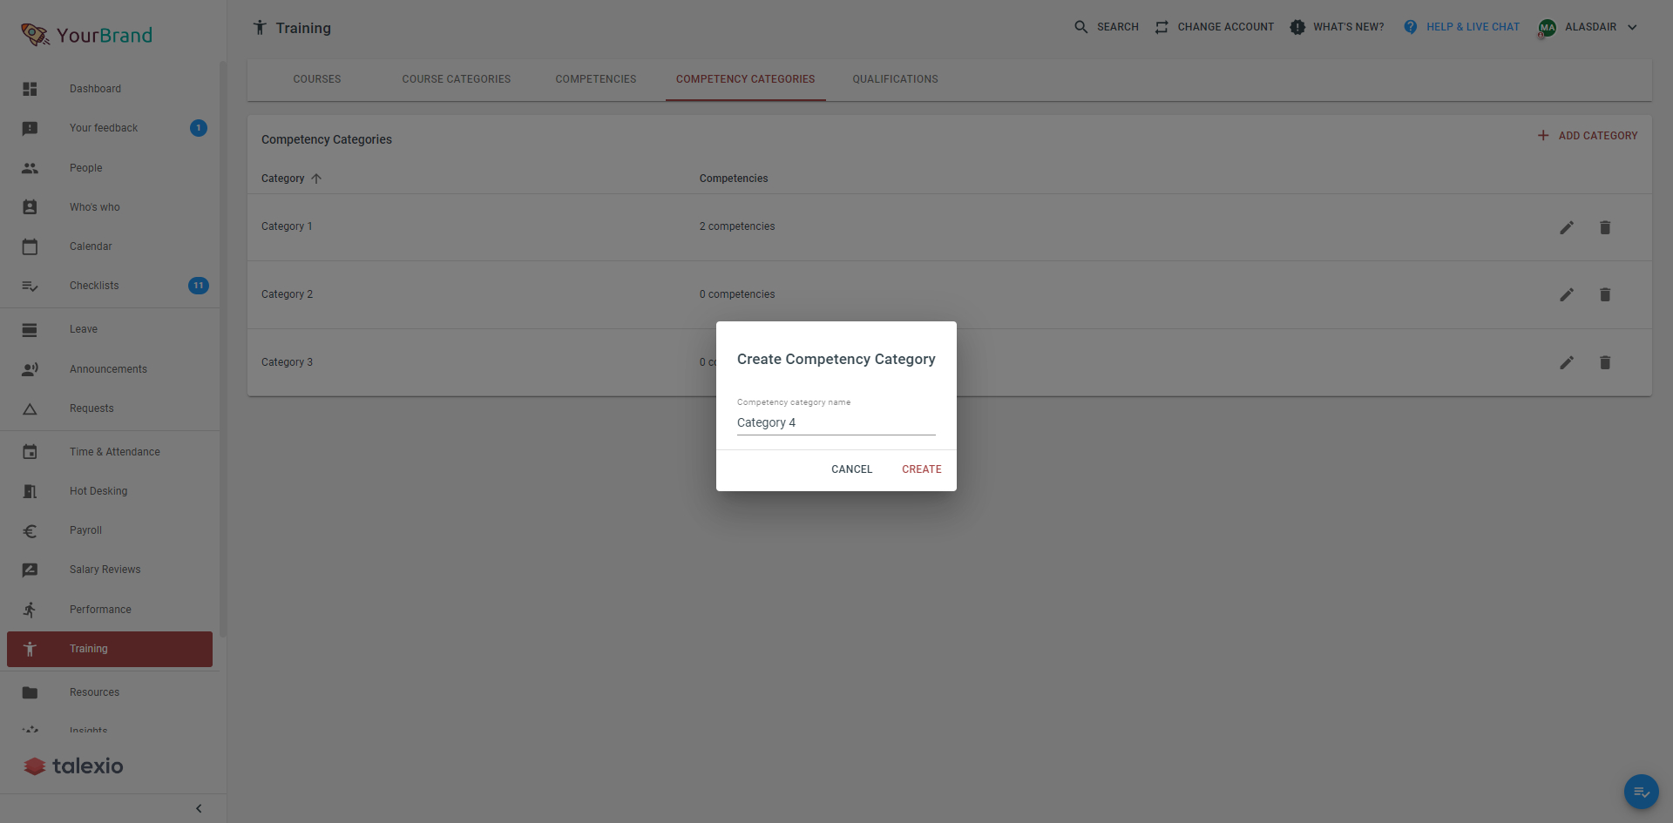The image size is (1673, 823).
Task: Click the What's New? label
Action: pos(1348,27)
